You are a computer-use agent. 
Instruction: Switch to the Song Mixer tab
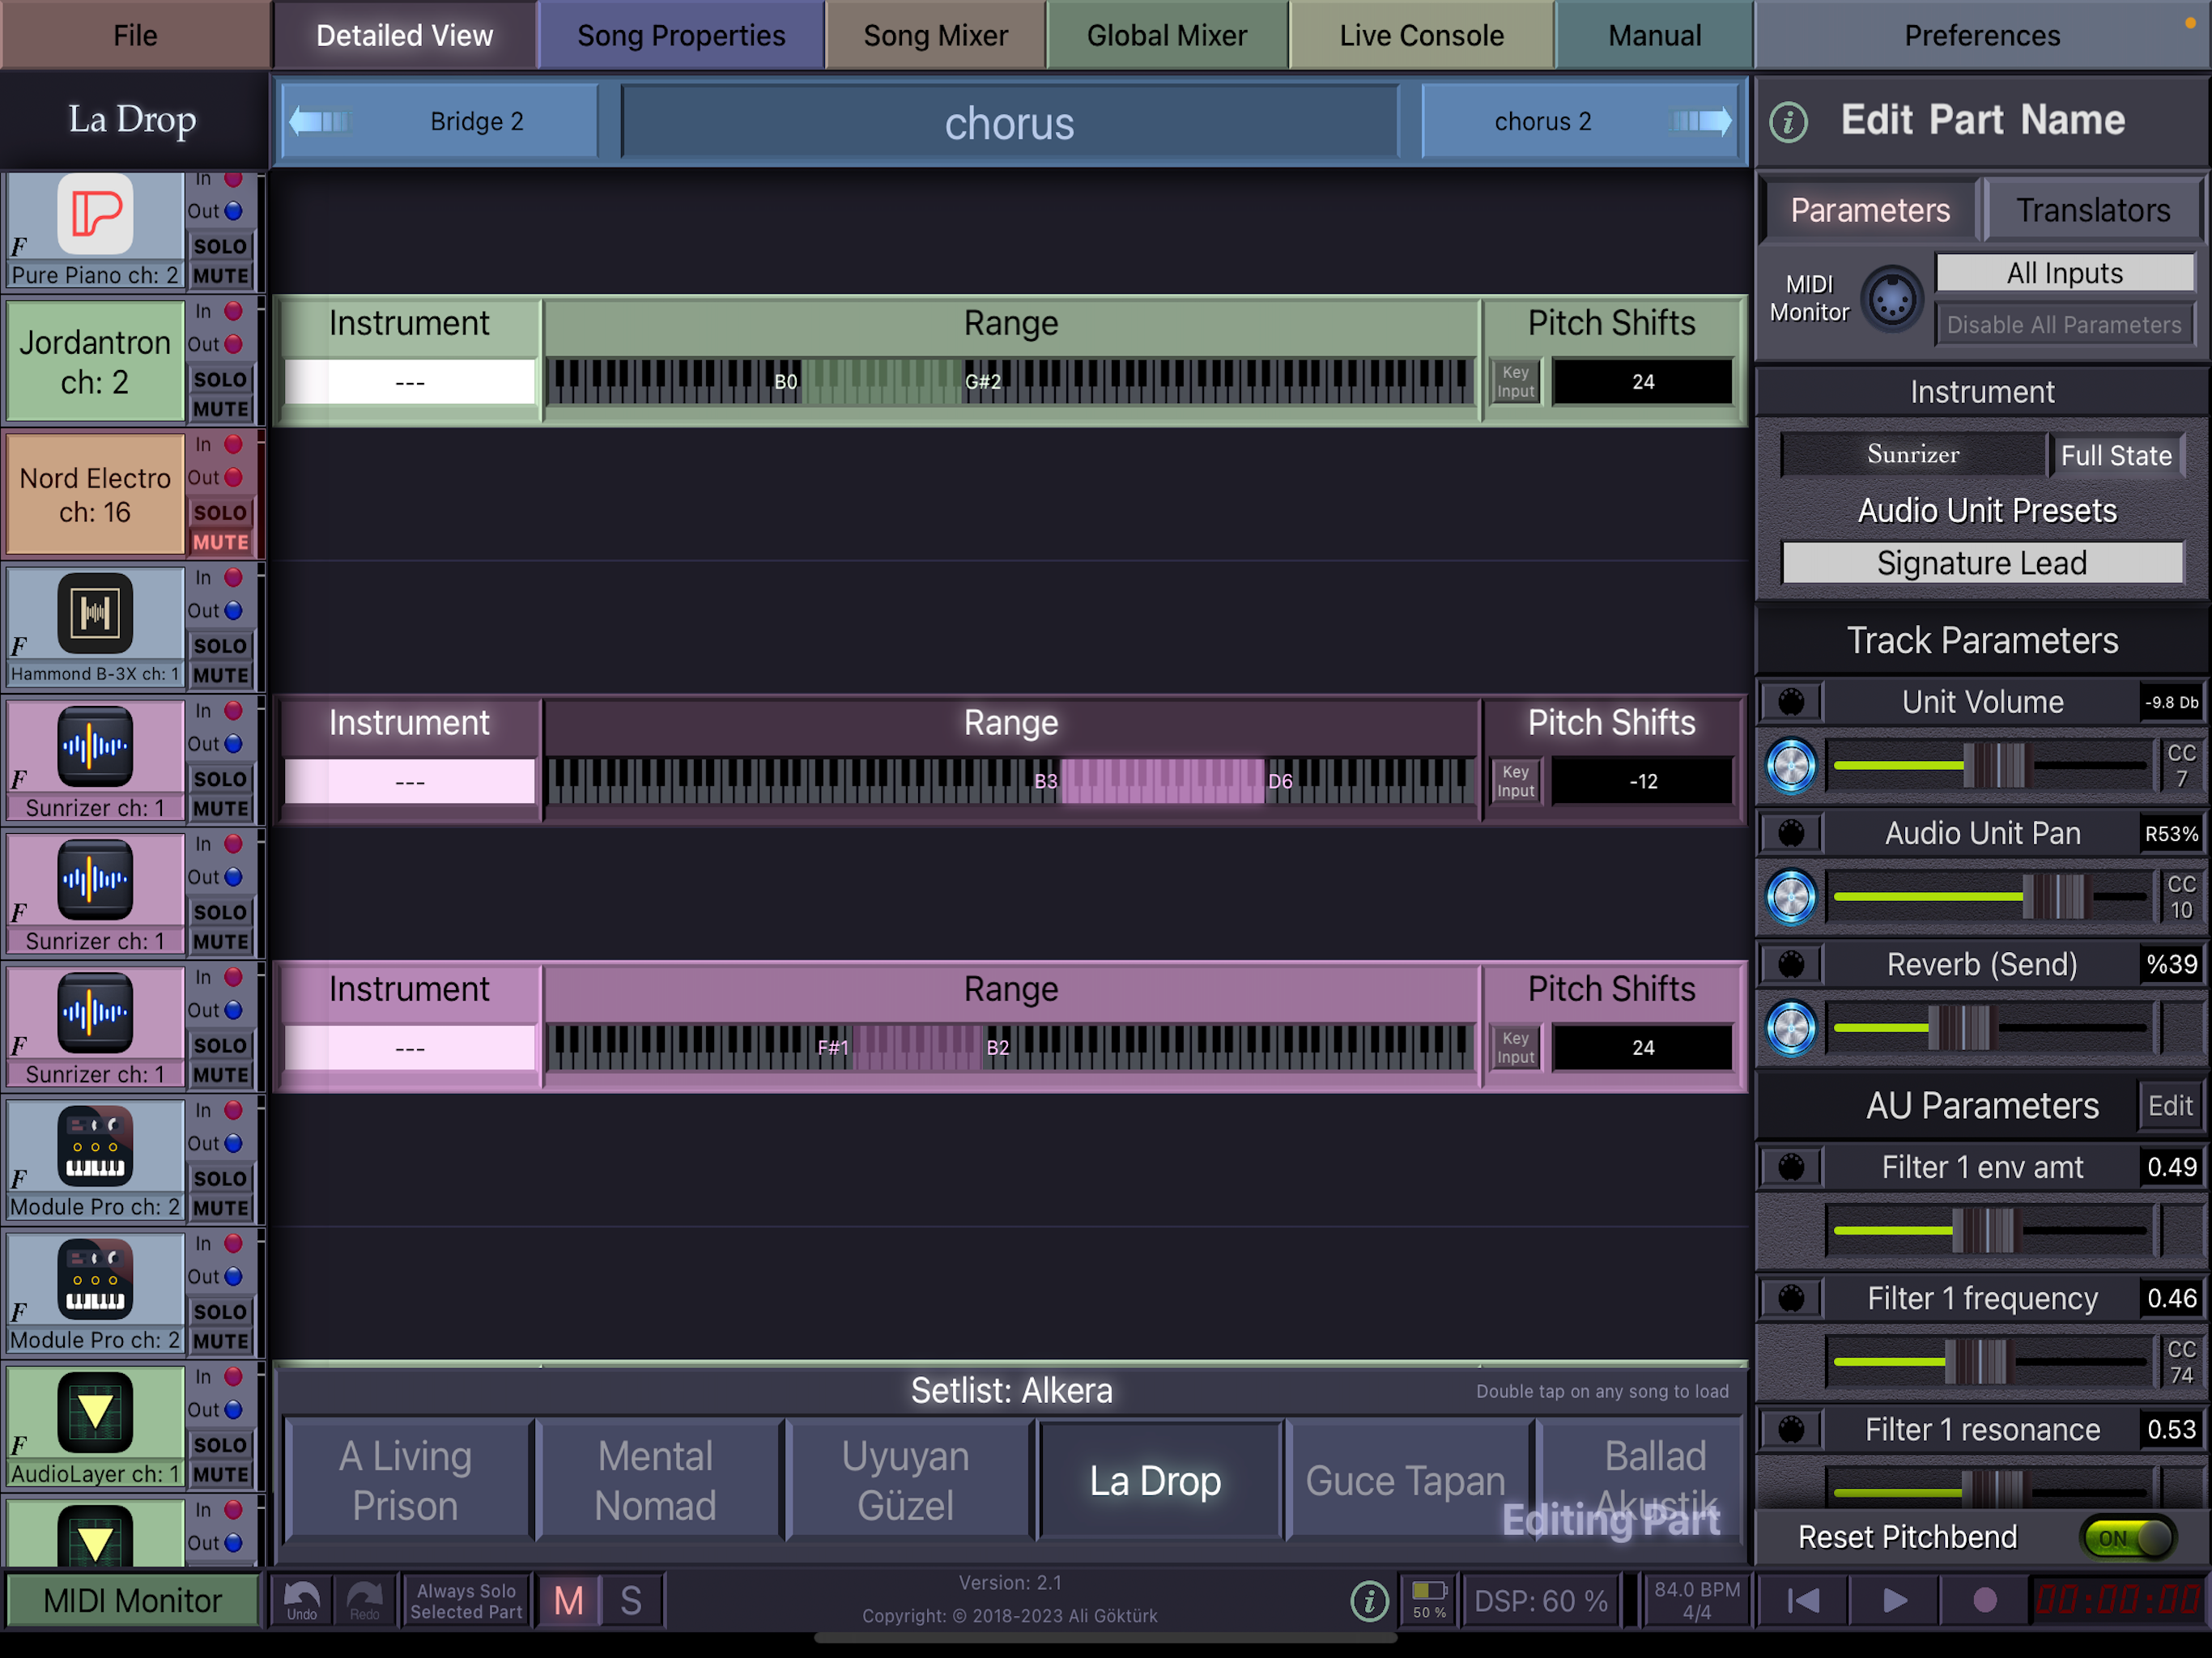coord(935,36)
